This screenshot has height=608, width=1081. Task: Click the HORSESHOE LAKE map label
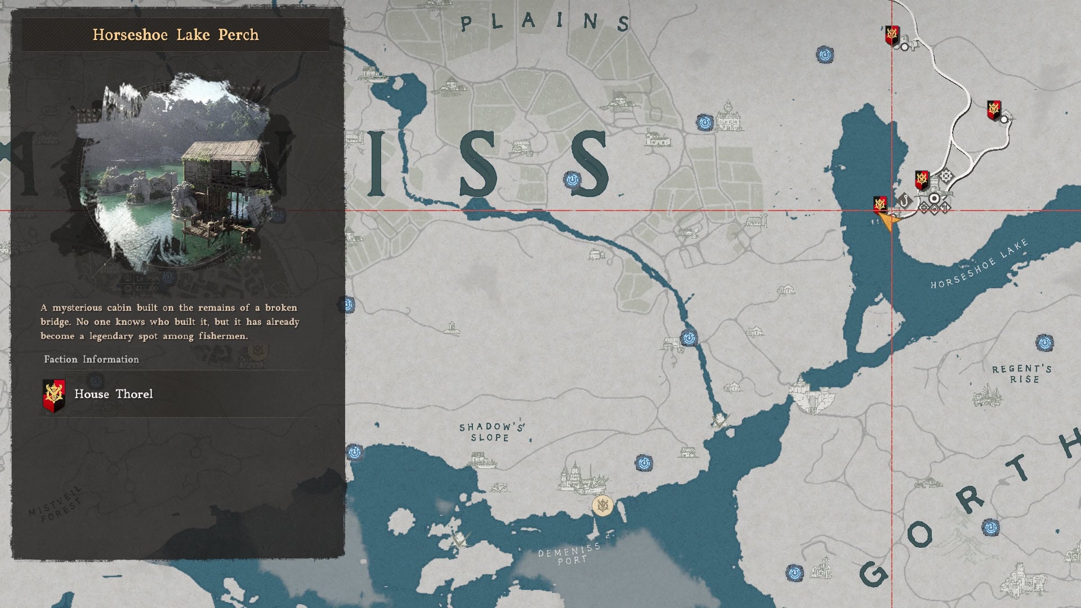[x=980, y=264]
